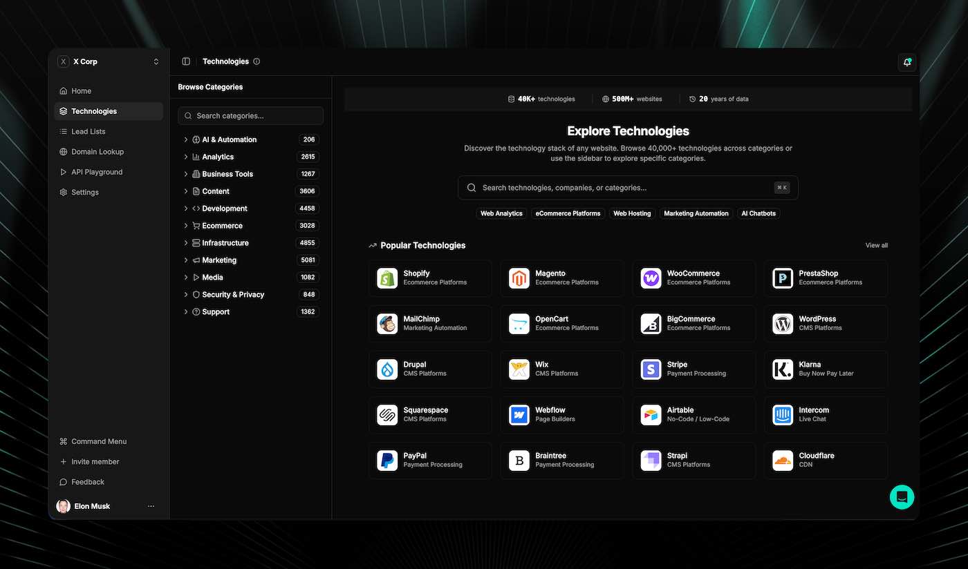The image size is (968, 569).
Task: Click the Strapi logo icon
Action: coord(651,461)
